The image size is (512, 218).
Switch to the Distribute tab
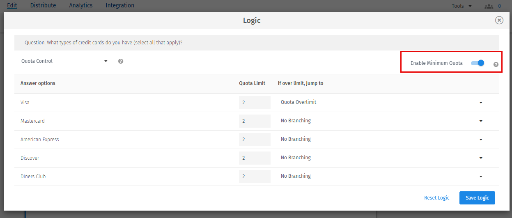(x=43, y=6)
